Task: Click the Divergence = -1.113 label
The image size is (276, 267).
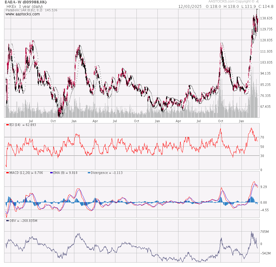Action: tap(106, 173)
